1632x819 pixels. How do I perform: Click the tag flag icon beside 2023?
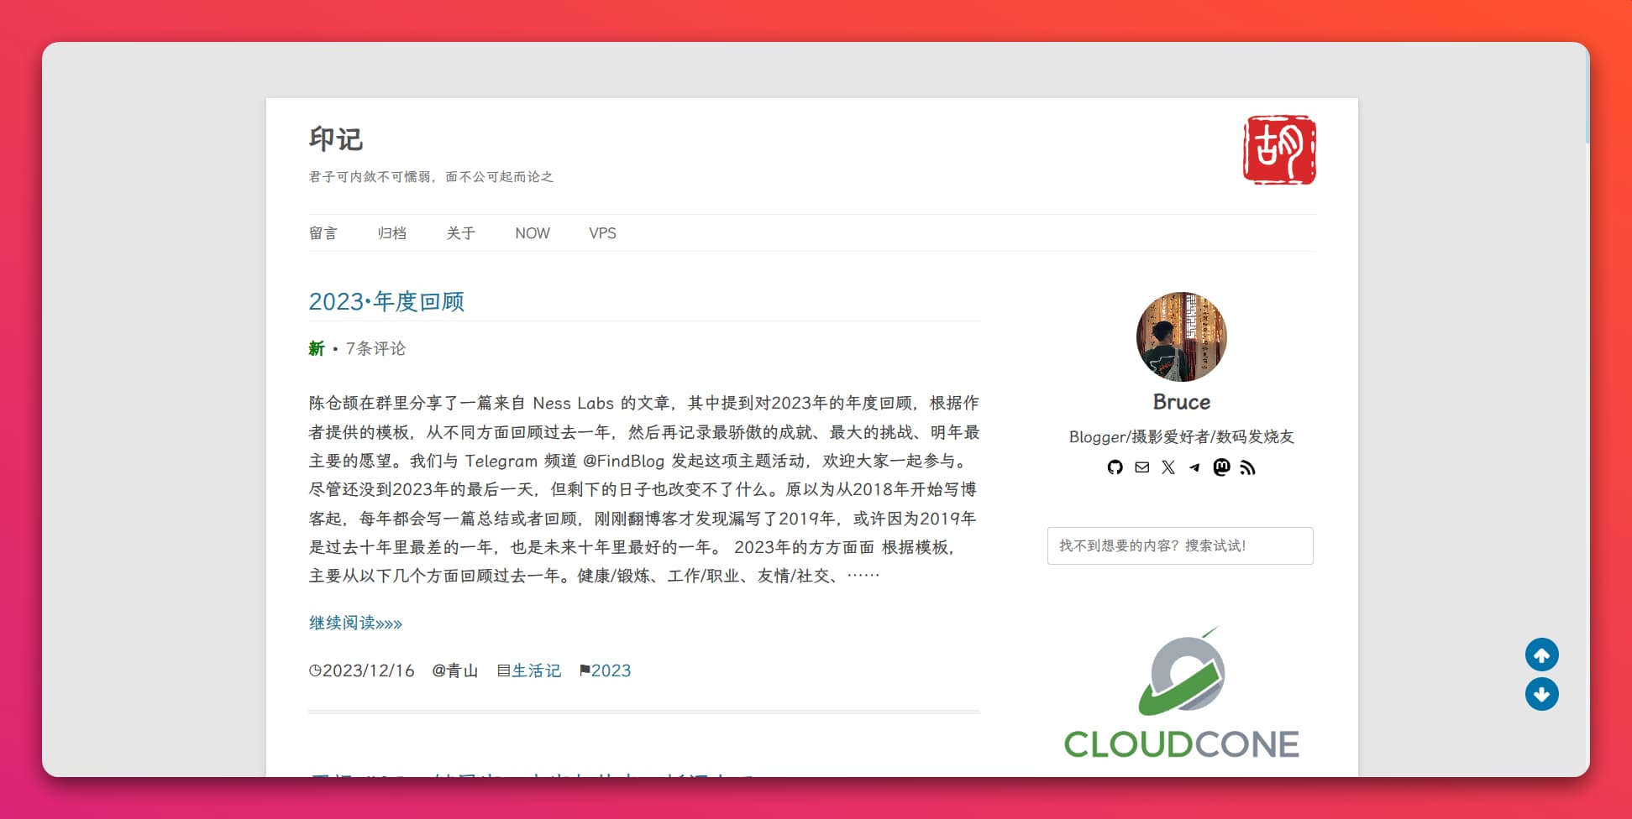[585, 670]
